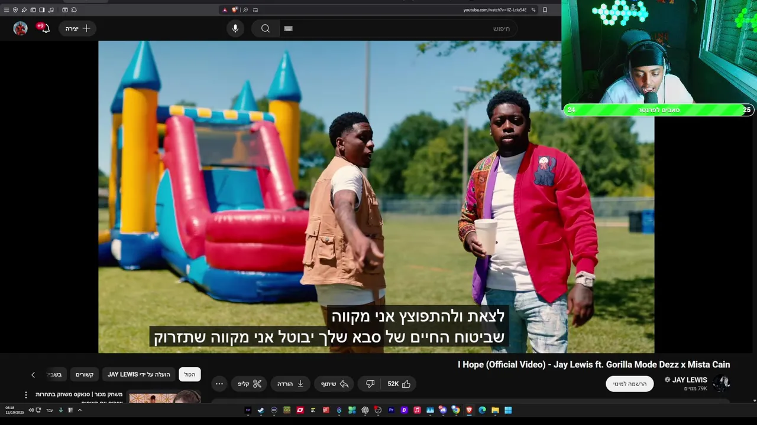Switch to Brave browser in the taskbar

pyautogui.click(x=469, y=410)
